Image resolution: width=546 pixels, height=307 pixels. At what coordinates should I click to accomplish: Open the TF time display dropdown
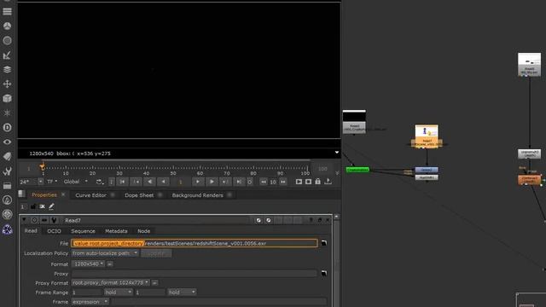52,182
